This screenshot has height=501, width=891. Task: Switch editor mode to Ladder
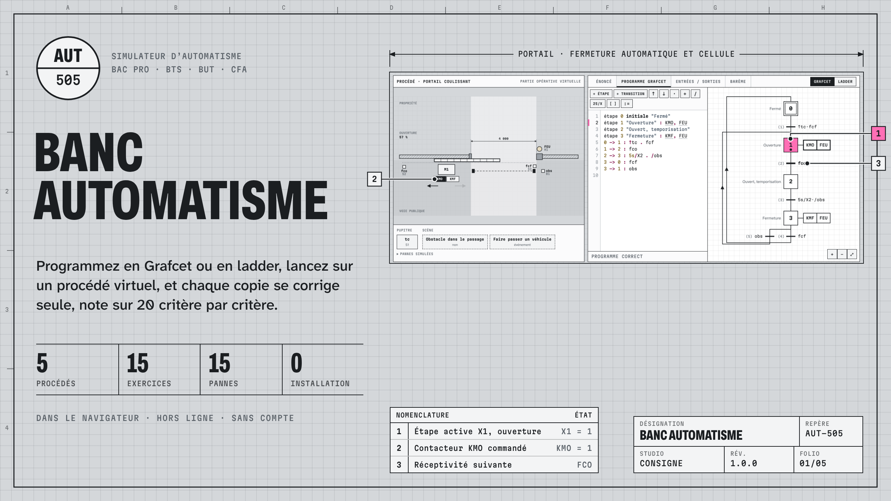tap(845, 81)
